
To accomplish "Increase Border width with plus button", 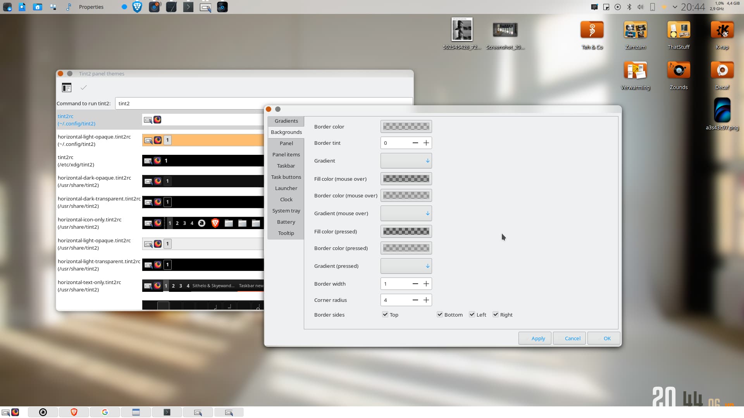I will pos(426,284).
